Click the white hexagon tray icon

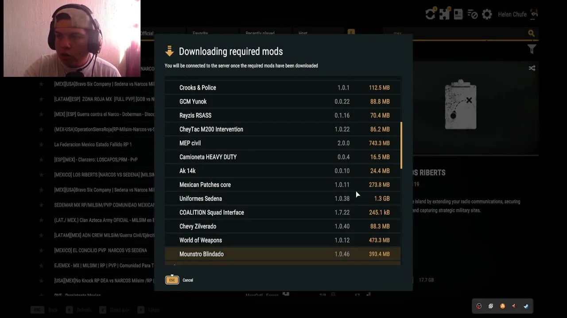[x=491, y=306]
